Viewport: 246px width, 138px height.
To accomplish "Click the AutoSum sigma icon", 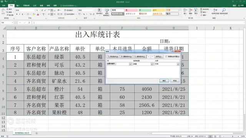I will coord(201,9).
